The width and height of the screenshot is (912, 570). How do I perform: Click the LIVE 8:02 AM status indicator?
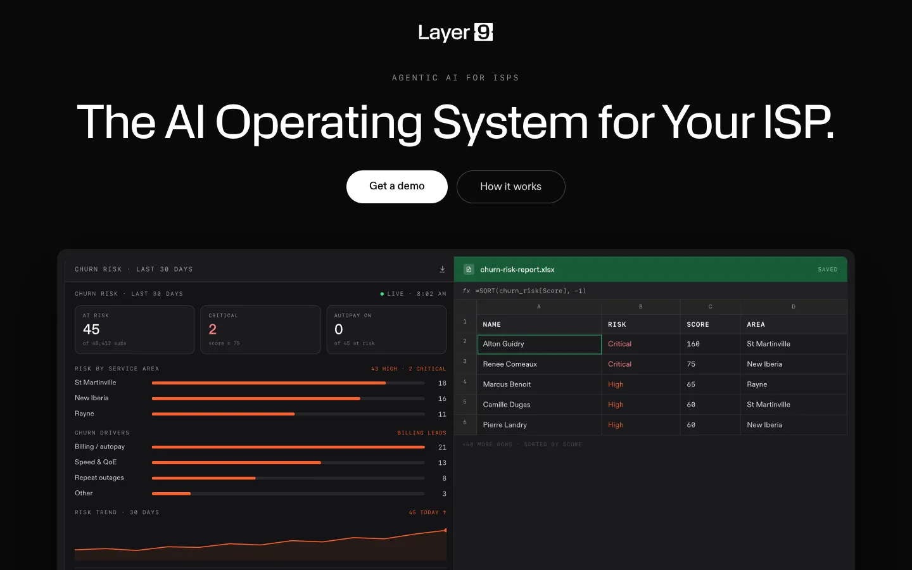pyautogui.click(x=413, y=294)
